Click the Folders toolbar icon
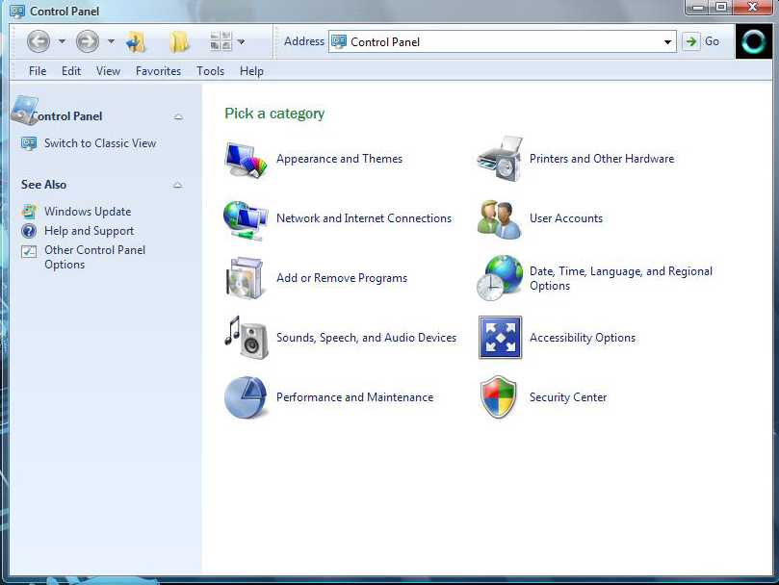The height and width of the screenshot is (585, 779). pyautogui.click(x=179, y=41)
